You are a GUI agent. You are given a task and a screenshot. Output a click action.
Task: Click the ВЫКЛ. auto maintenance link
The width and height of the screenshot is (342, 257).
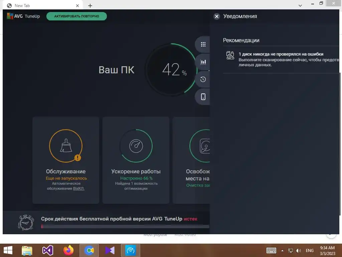pos(79,188)
